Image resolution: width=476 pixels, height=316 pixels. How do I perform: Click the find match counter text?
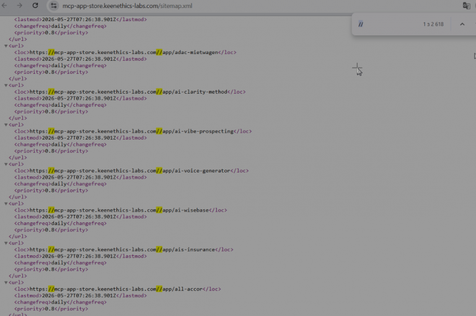pyautogui.click(x=433, y=24)
